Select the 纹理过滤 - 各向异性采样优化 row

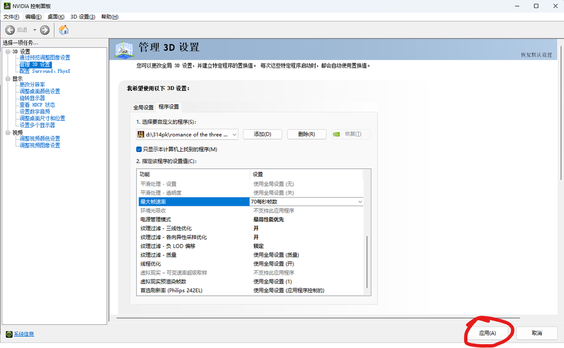[x=251, y=237]
